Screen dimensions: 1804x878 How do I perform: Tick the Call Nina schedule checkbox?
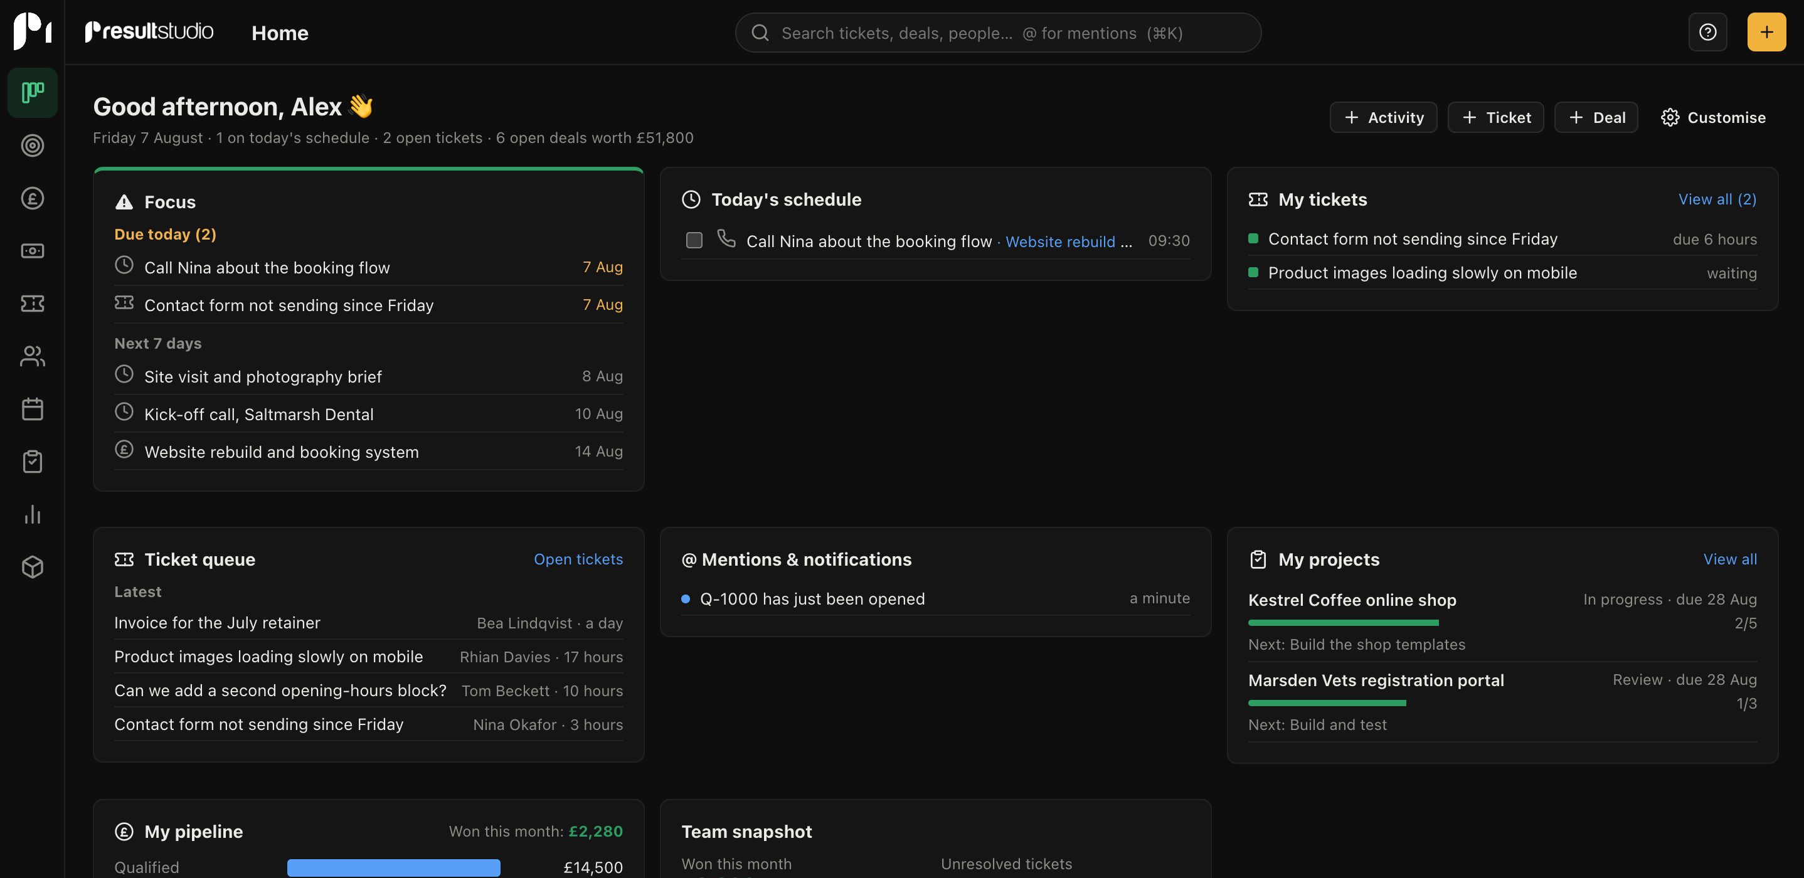click(694, 240)
